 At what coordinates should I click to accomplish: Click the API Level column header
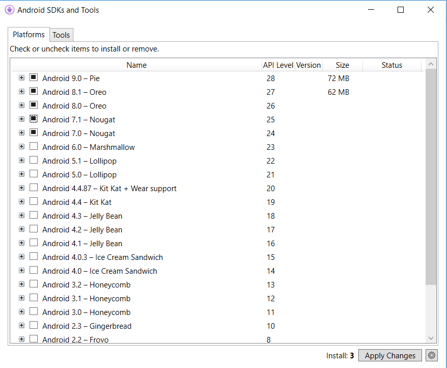pyautogui.click(x=278, y=65)
